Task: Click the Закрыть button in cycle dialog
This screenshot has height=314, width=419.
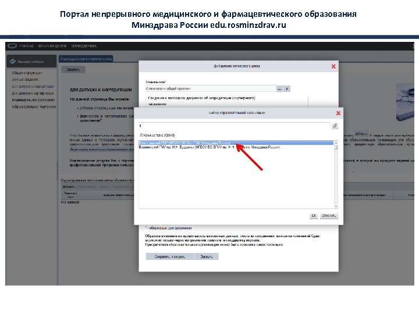Action: (206, 256)
